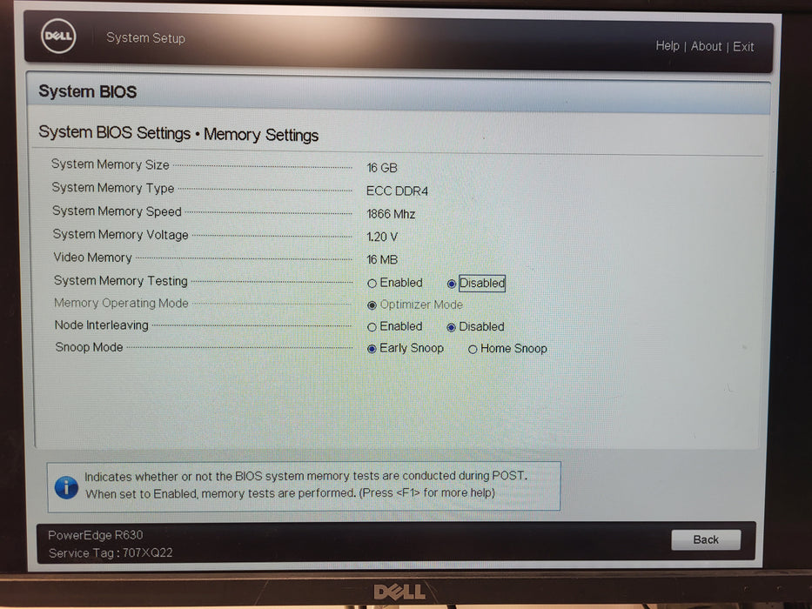
Task: Click the Back button
Action: [706, 539]
